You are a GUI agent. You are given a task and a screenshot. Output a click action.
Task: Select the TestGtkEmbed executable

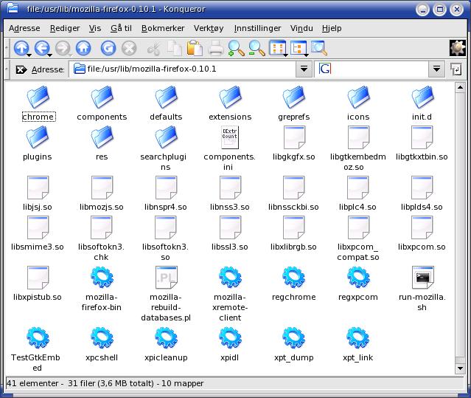[x=36, y=349]
